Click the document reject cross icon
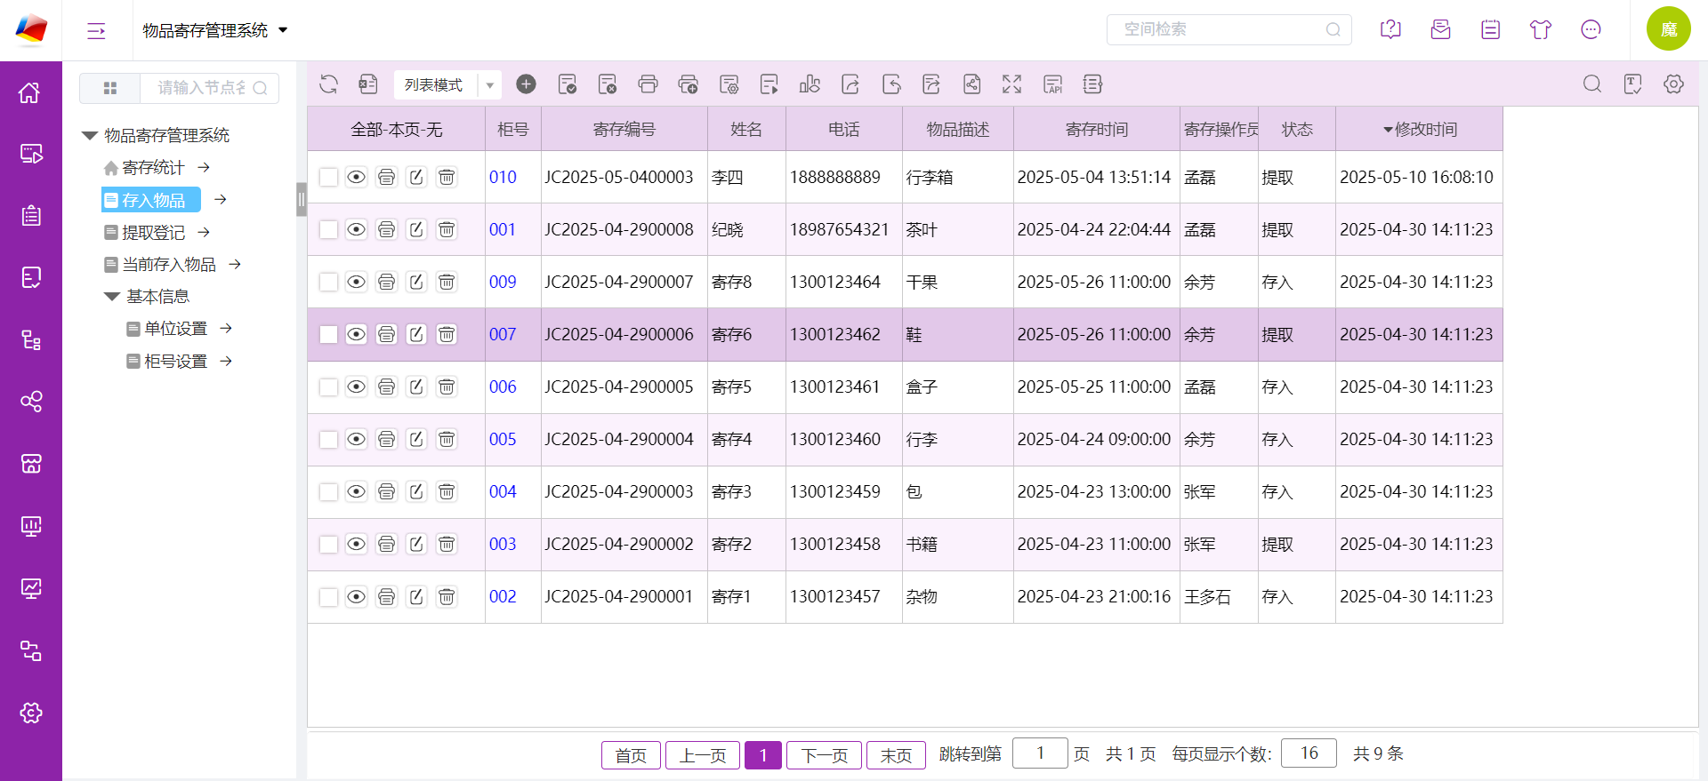The width and height of the screenshot is (1708, 781). point(608,84)
